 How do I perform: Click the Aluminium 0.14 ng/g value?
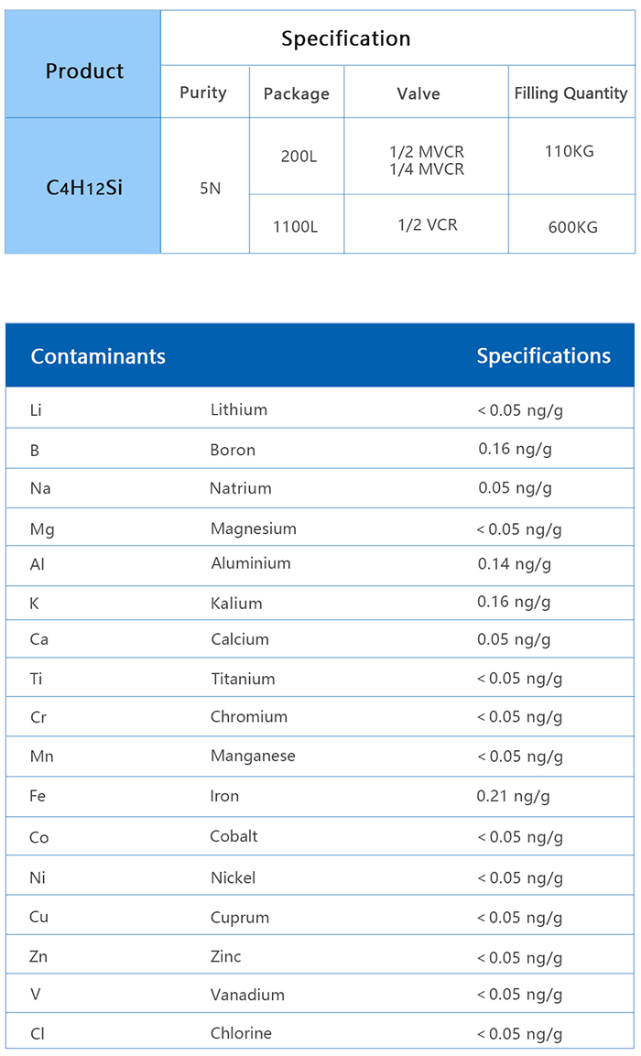point(515,563)
